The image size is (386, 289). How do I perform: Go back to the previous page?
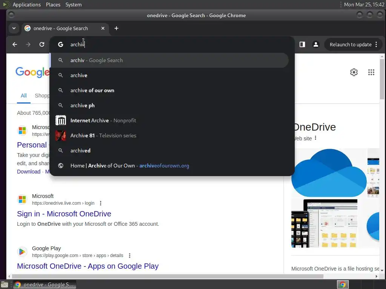[15, 44]
